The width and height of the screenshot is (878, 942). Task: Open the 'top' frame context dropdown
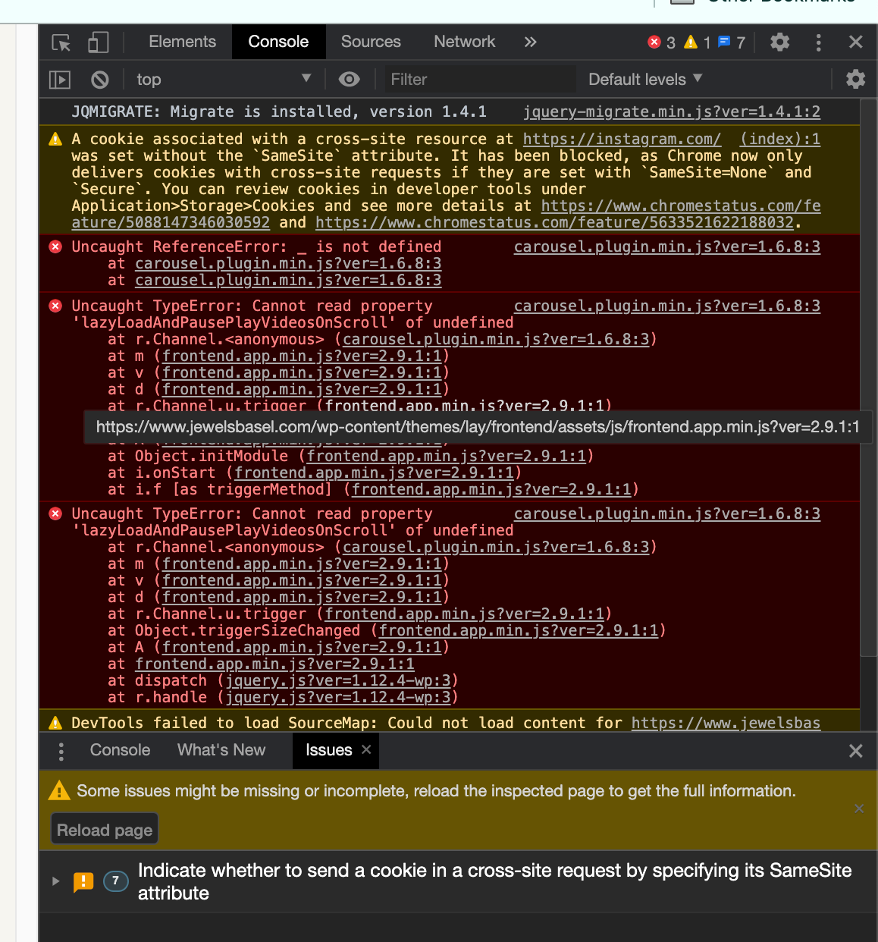point(224,79)
